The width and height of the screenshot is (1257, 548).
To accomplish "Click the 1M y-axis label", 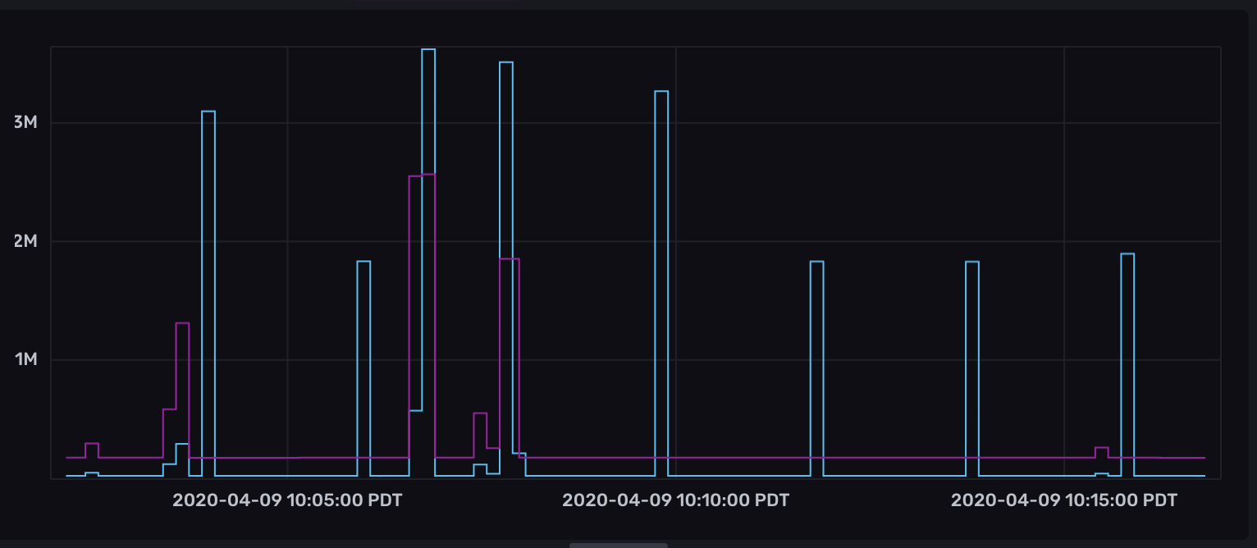I will [25, 359].
